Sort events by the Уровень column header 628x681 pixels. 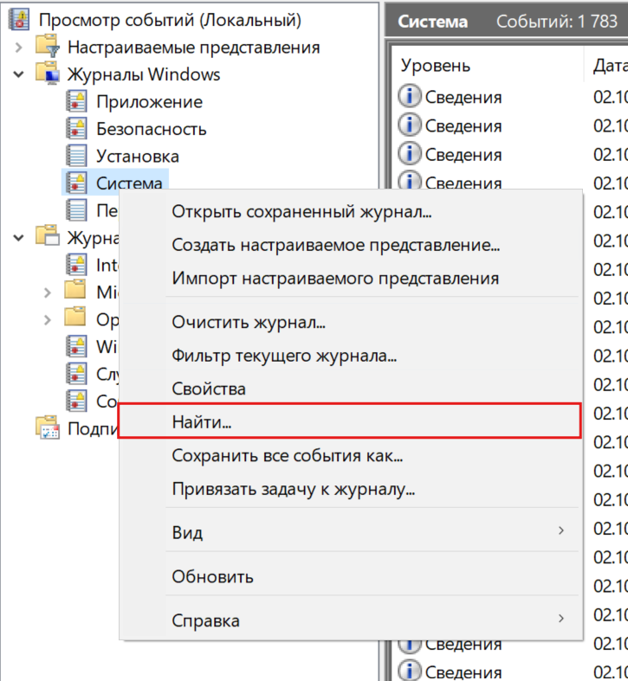point(436,65)
